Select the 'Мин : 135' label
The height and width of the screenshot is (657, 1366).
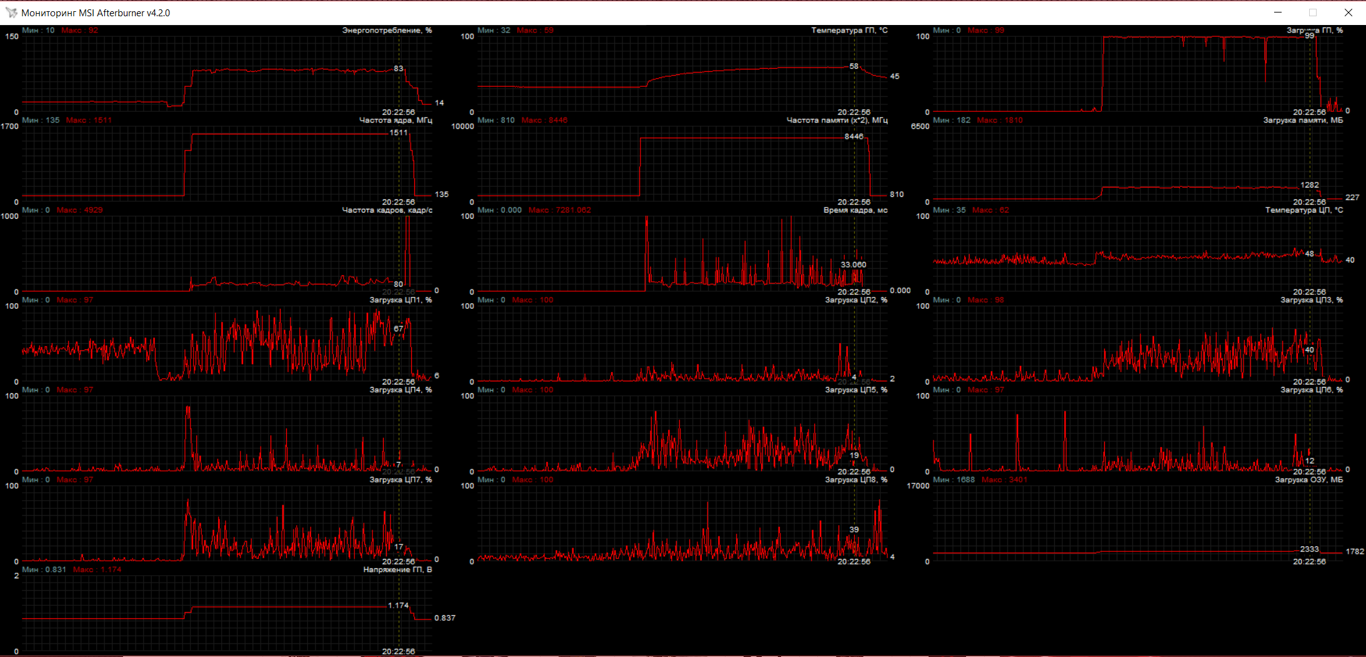coord(41,120)
